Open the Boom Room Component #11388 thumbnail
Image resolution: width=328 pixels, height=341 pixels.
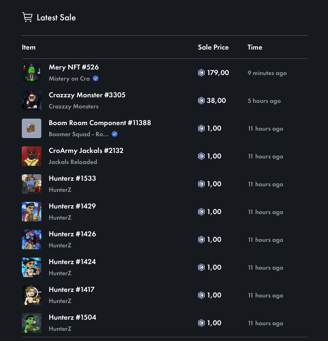(32, 128)
